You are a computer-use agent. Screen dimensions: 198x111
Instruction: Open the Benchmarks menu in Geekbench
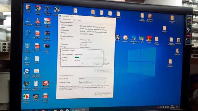point(67,19)
